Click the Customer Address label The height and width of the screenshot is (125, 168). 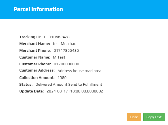(37, 70)
